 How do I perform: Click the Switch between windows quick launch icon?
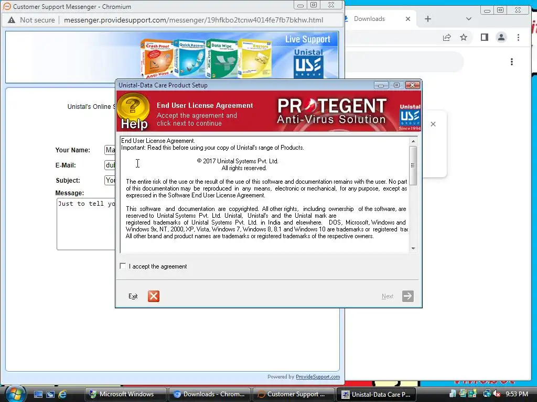point(50,394)
